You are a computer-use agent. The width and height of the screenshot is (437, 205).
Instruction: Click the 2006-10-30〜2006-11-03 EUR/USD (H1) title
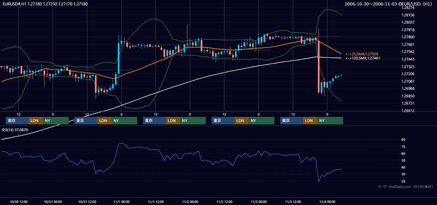389,4
